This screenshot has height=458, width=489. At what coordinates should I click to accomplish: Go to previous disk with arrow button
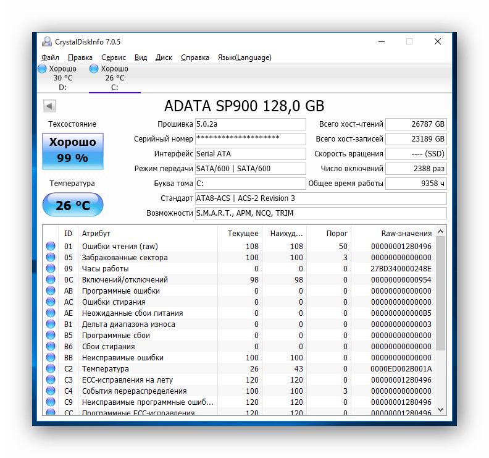pyautogui.click(x=49, y=106)
